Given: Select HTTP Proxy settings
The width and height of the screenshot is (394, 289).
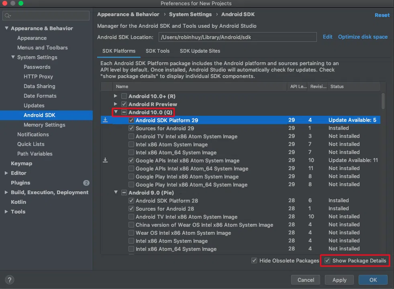Looking at the screenshot, I should tap(38, 76).
